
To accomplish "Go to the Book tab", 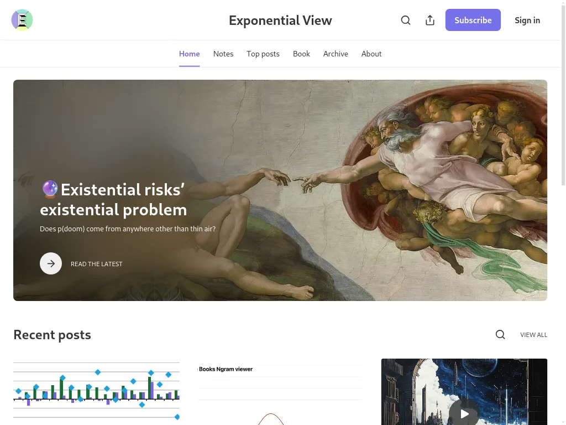I will click(x=301, y=54).
